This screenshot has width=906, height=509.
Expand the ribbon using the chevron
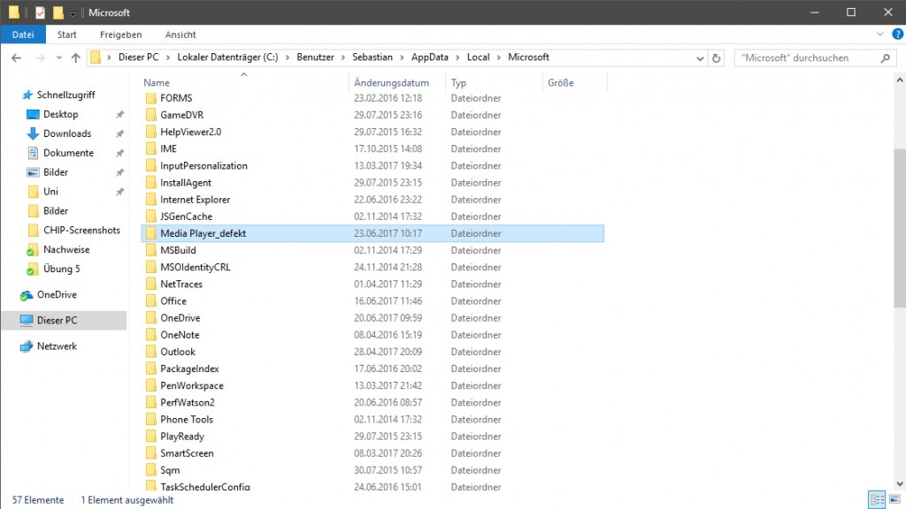pos(879,34)
